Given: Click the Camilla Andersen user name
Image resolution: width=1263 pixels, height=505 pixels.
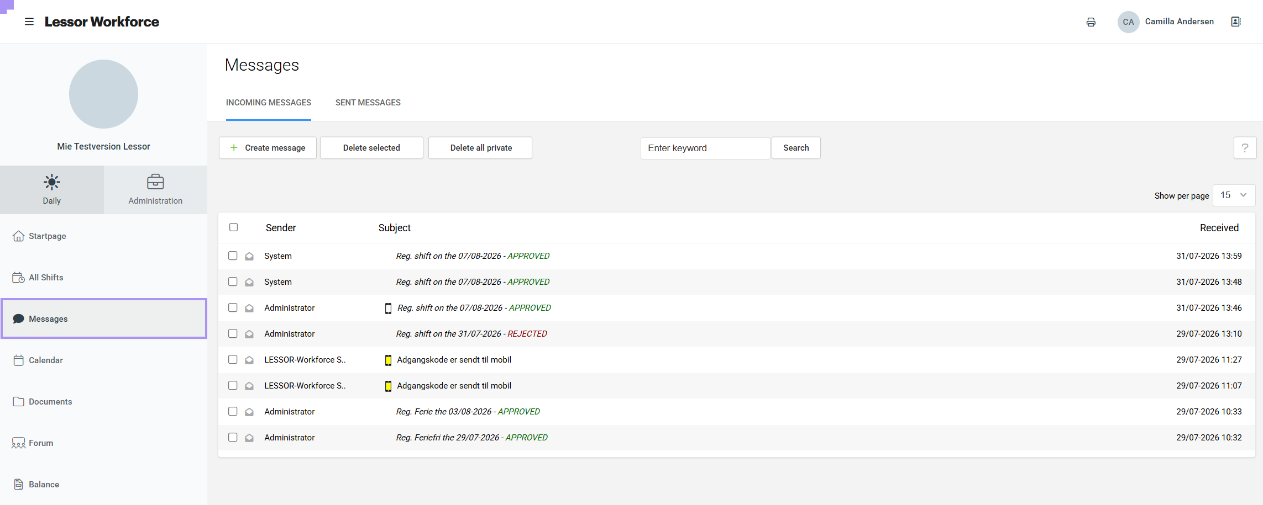Looking at the screenshot, I should (1180, 22).
